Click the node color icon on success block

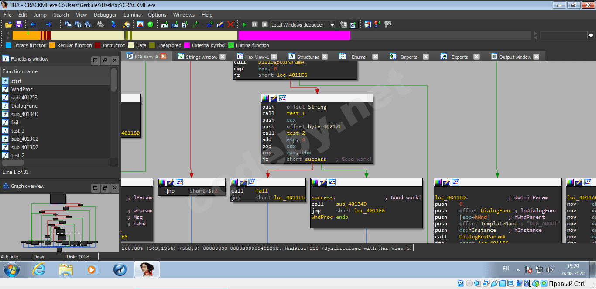[x=315, y=182]
